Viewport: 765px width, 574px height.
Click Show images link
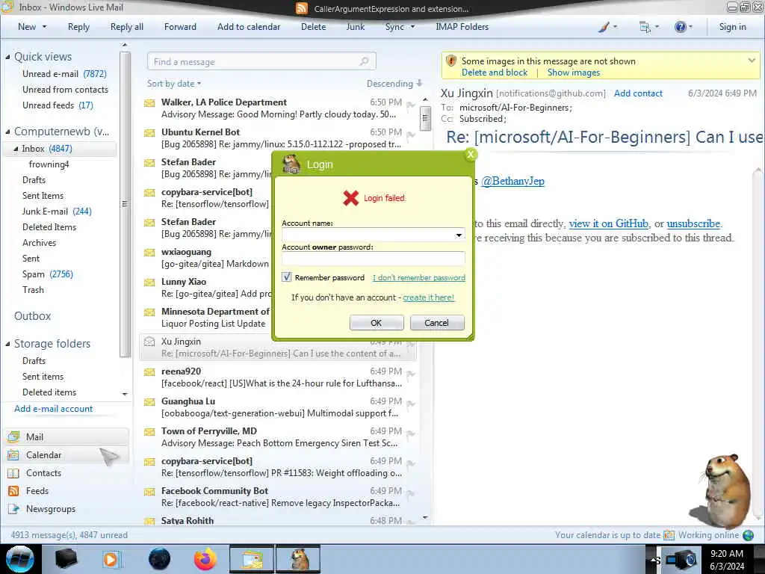click(573, 72)
